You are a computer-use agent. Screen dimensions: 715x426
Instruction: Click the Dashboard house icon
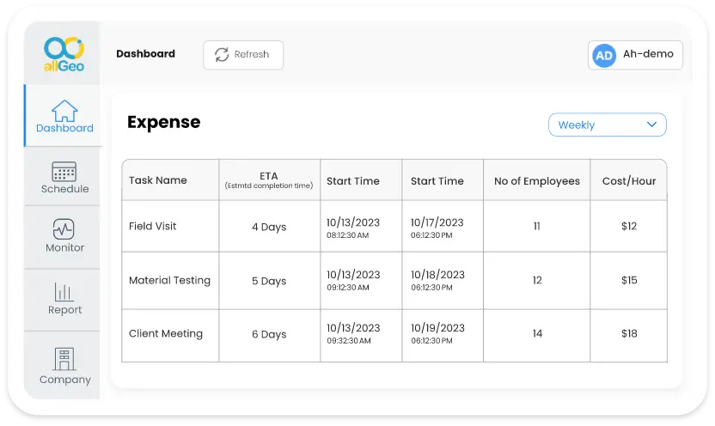pyautogui.click(x=64, y=111)
